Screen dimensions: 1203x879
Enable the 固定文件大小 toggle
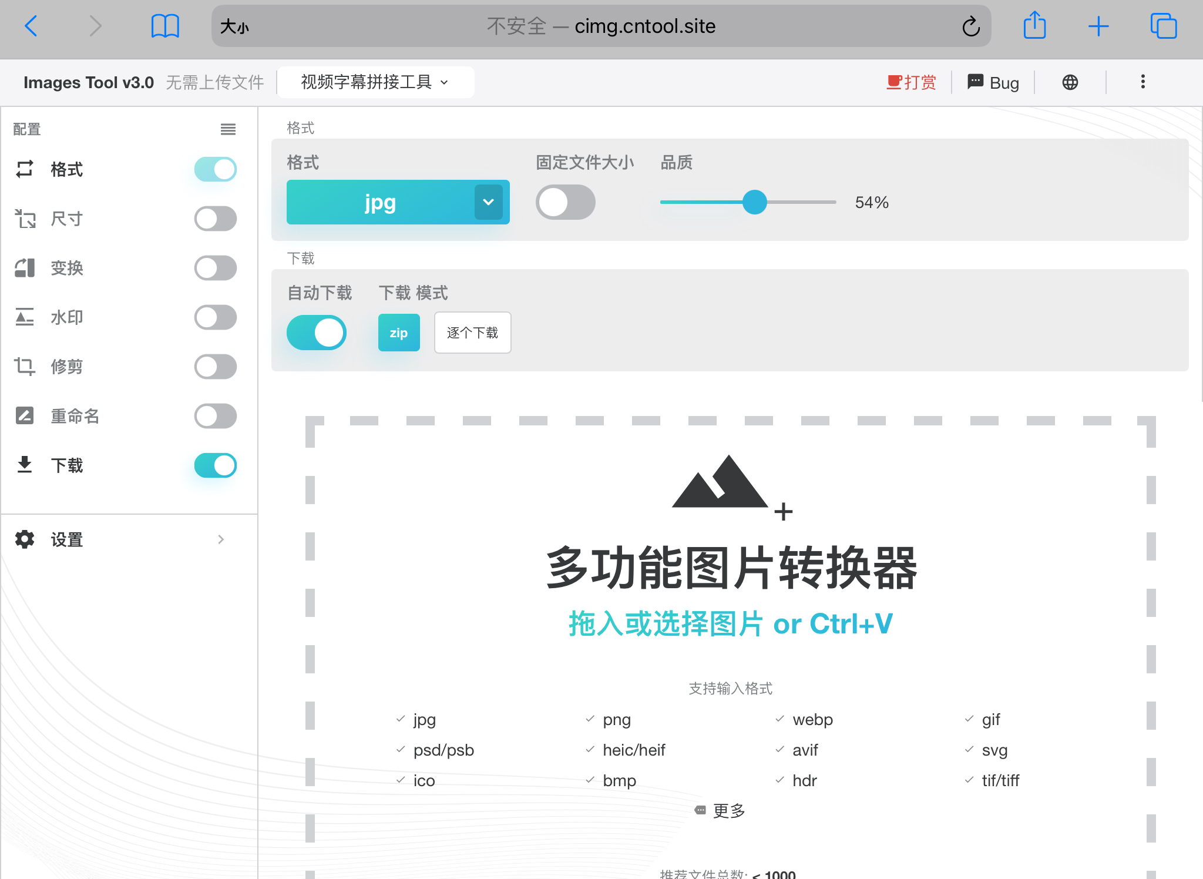pyautogui.click(x=565, y=202)
